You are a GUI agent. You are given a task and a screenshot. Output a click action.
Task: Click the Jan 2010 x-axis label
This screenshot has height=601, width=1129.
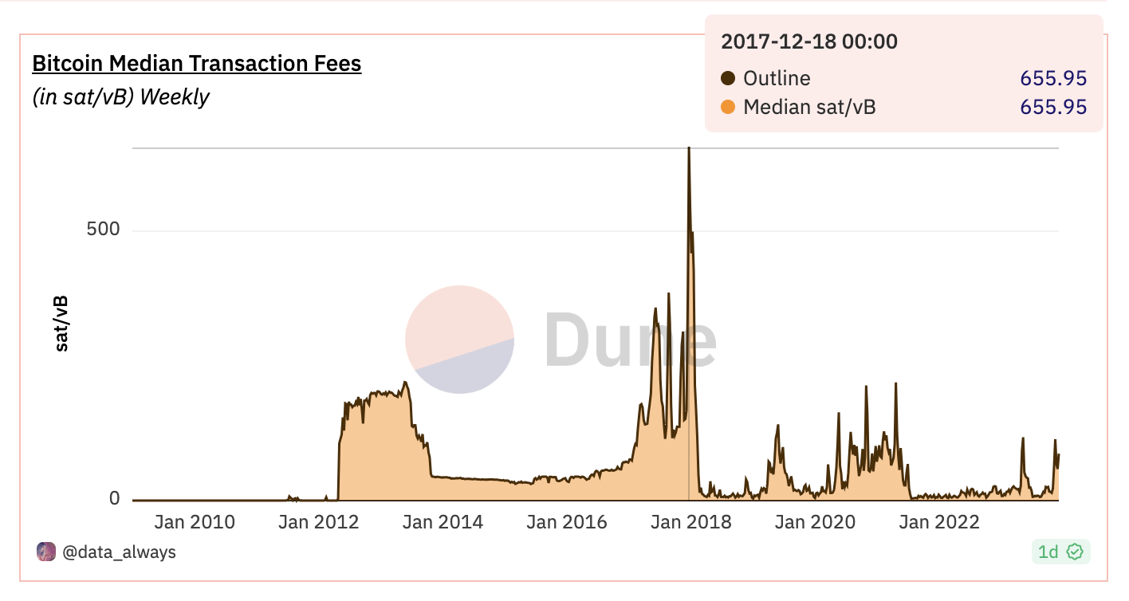(195, 523)
